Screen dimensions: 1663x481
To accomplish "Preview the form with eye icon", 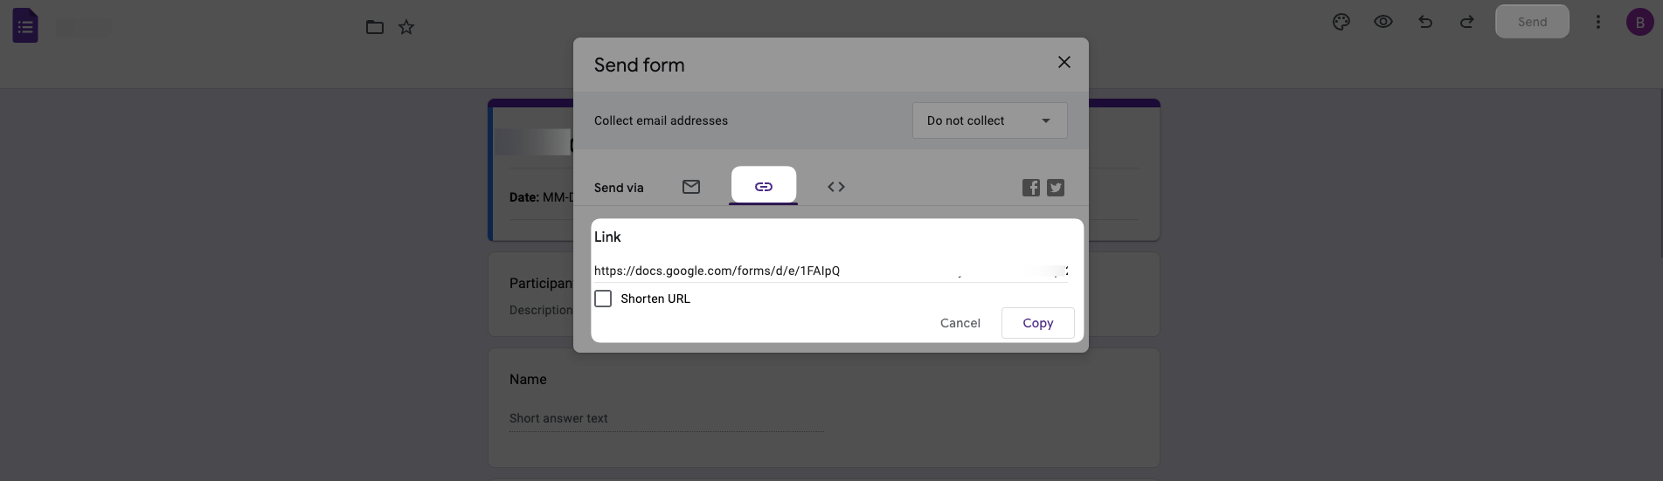I will pyautogui.click(x=1383, y=22).
